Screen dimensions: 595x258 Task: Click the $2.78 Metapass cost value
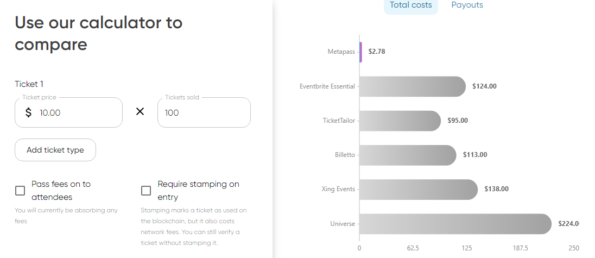(377, 52)
